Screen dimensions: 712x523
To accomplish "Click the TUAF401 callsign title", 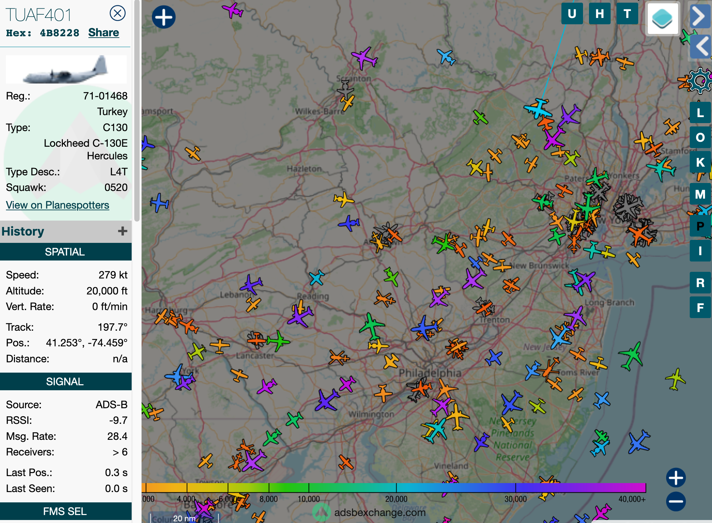I will point(39,15).
